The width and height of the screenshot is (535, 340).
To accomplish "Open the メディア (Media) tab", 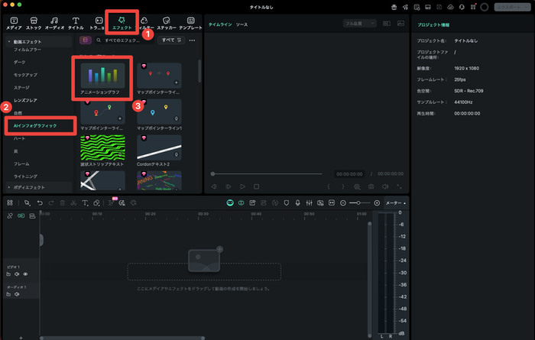I will click(x=14, y=21).
